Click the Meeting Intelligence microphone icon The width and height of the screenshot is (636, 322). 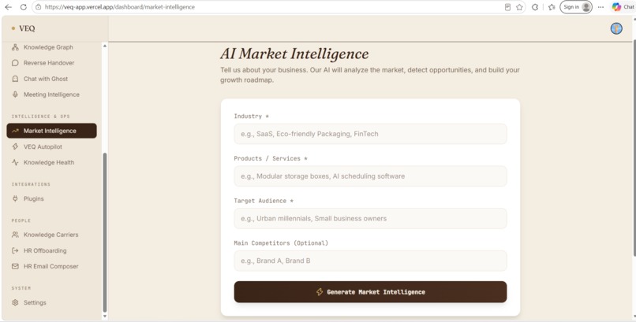point(15,94)
